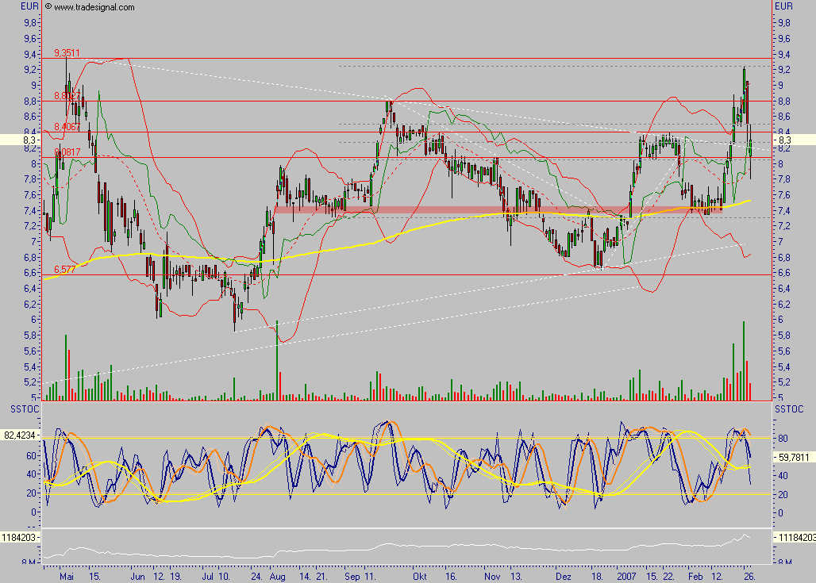Select the 82,4234 stochastic value label
Viewport: 816px width, 583px height.
21,435
